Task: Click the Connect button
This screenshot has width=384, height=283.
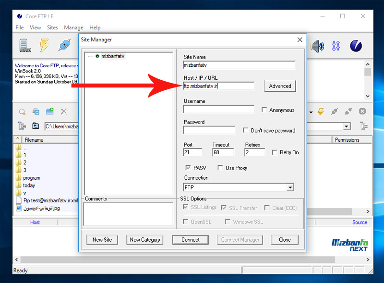Action: coord(190,240)
